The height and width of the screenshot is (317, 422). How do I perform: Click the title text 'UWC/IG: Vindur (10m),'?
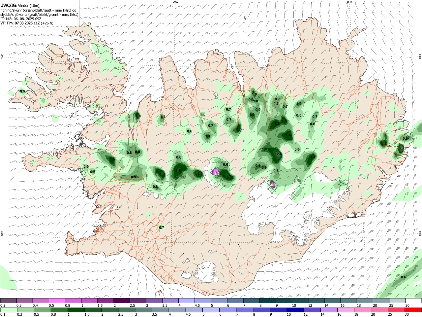pyautogui.click(x=20, y=6)
